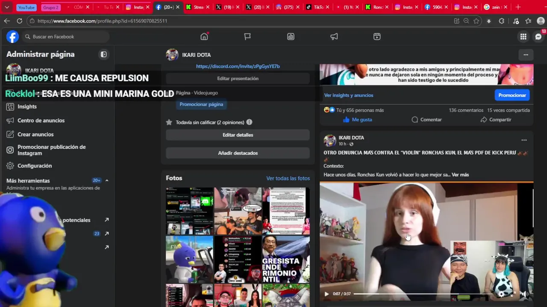Click the Añadir destacados button
547x307 pixels.
click(x=238, y=153)
